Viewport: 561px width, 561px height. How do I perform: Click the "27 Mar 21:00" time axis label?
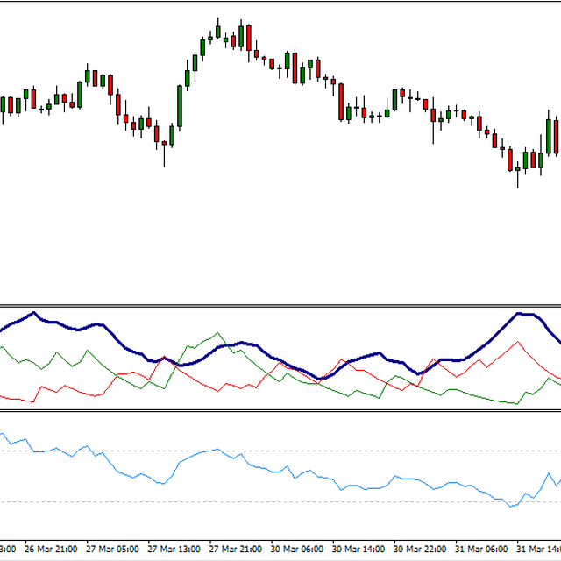pos(236,550)
